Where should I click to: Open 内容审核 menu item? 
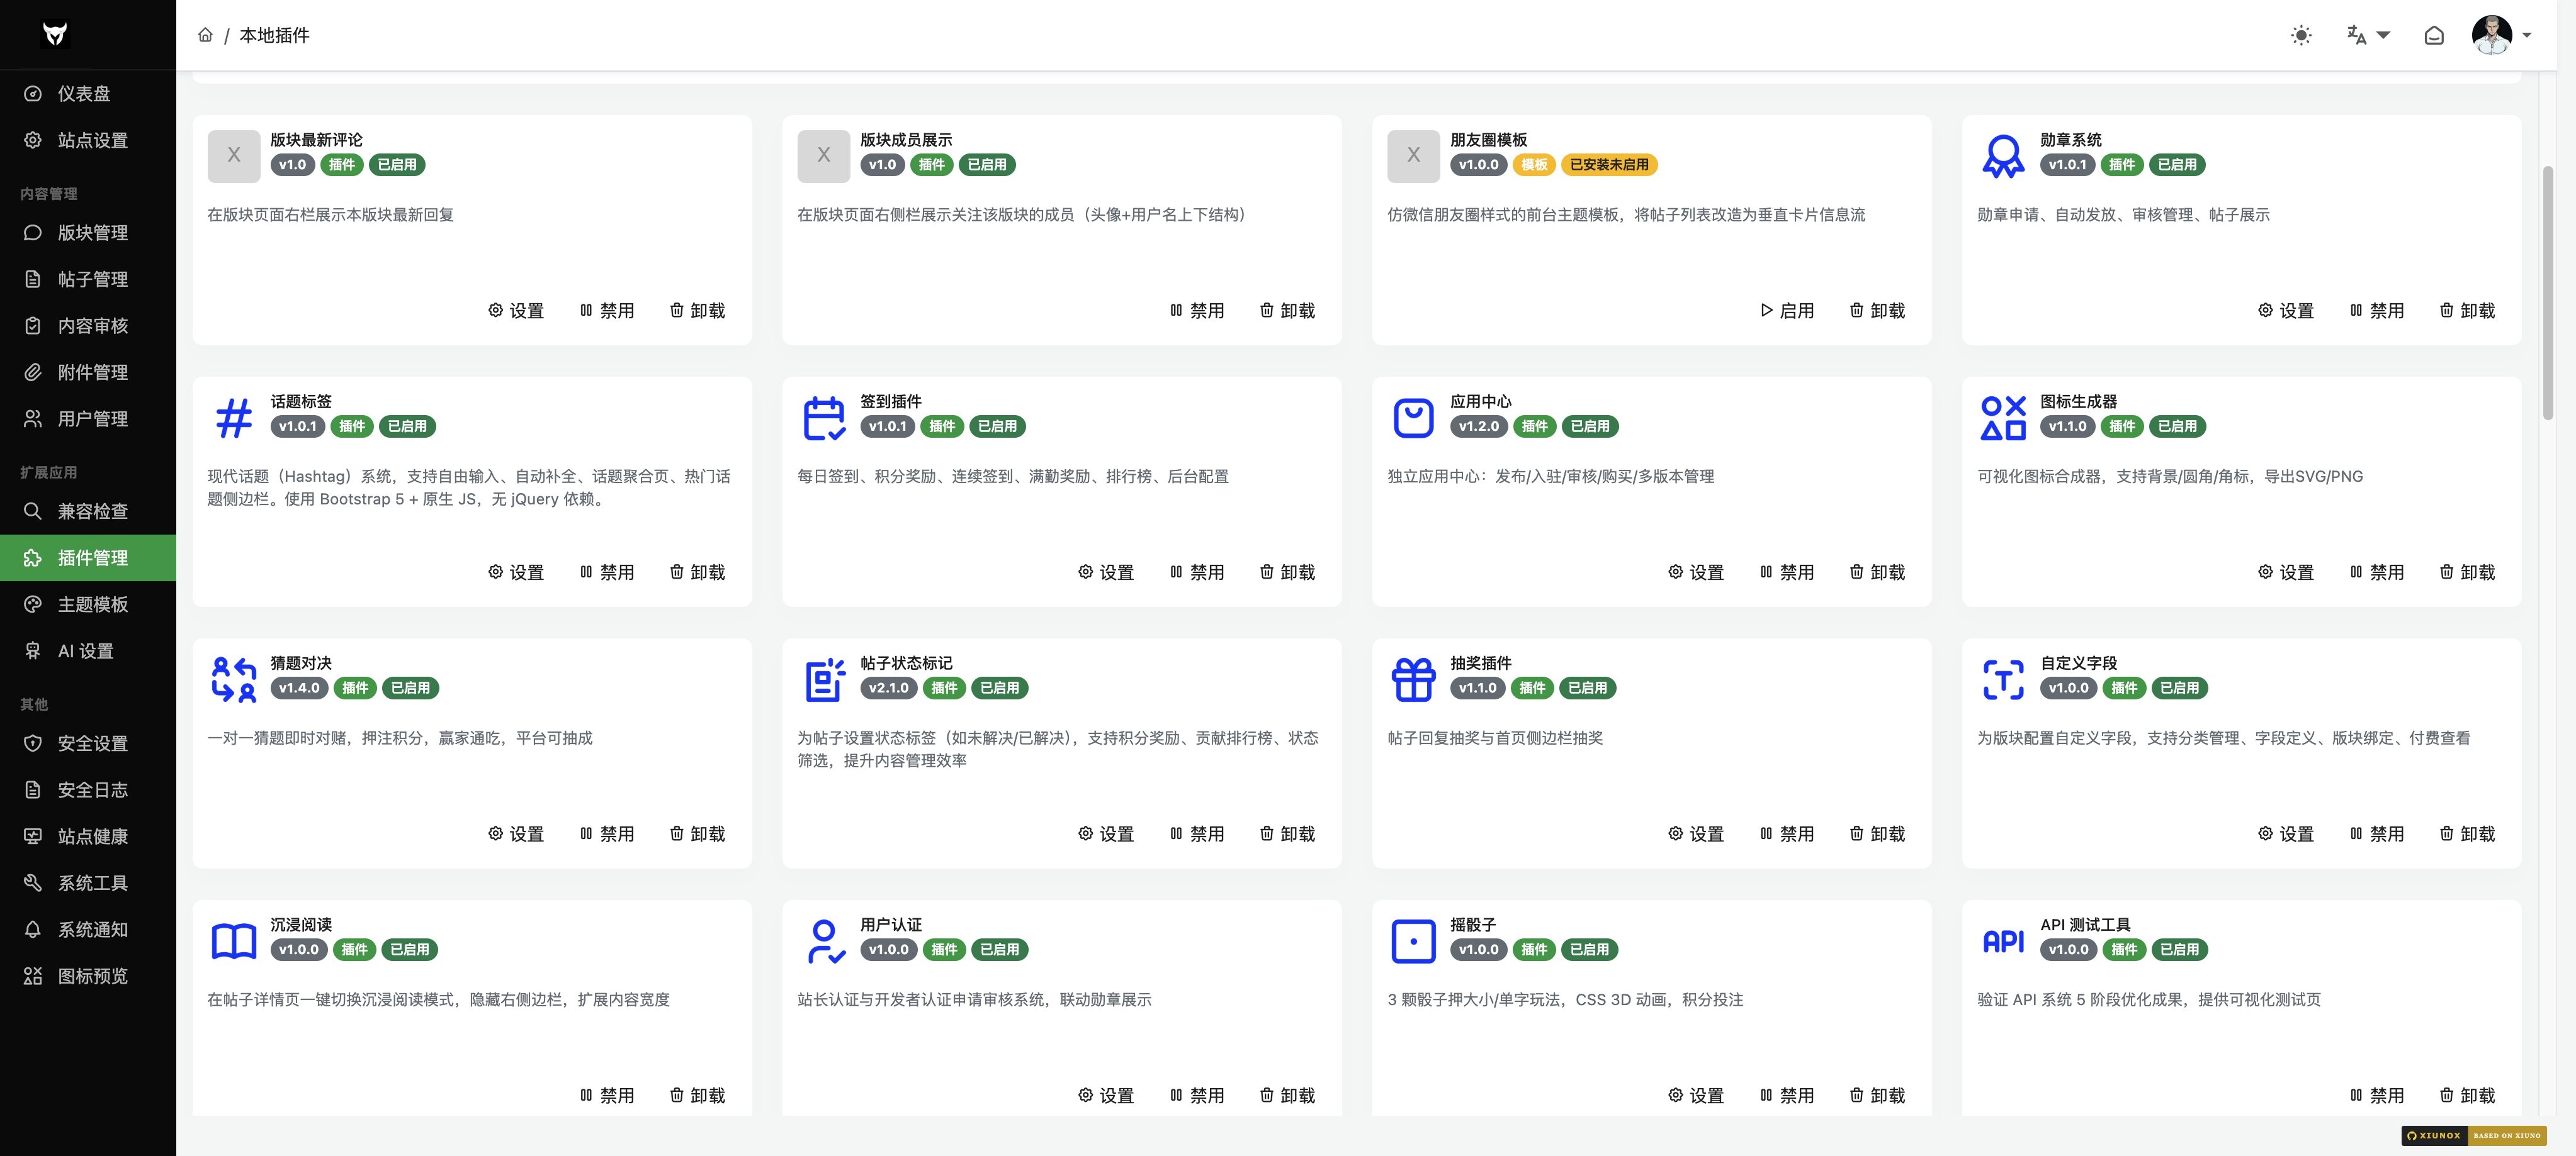(88, 326)
